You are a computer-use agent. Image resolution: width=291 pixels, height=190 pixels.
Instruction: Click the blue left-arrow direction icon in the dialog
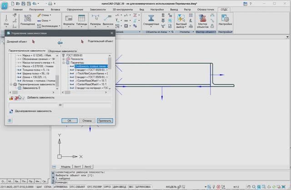tap(60, 43)
